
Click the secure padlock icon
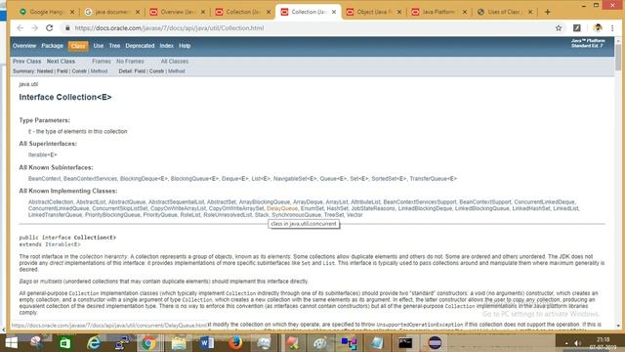tap(67, 28)
